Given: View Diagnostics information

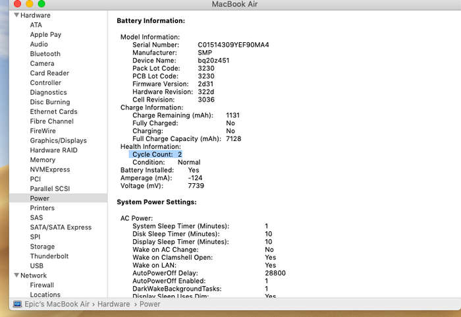Looking at the screenshot, I should pos(49,92).
